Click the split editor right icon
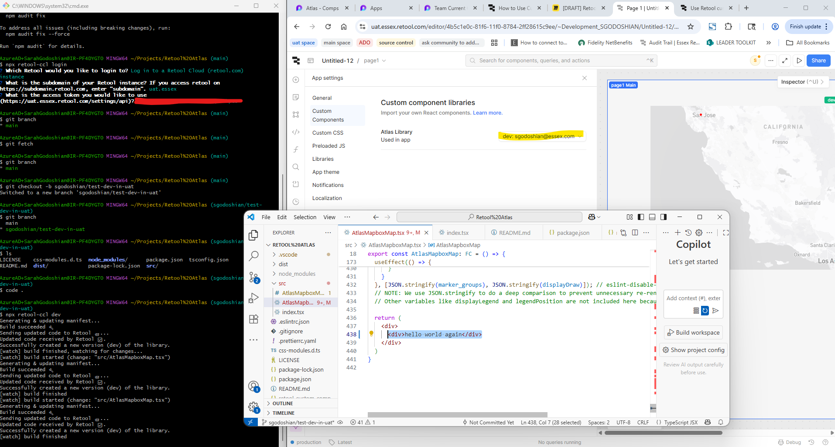835x447 pixels. tap(635, 233)
